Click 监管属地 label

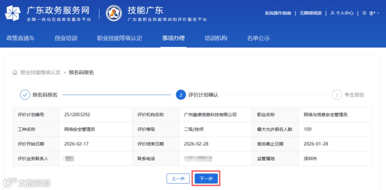coord(266,159)
